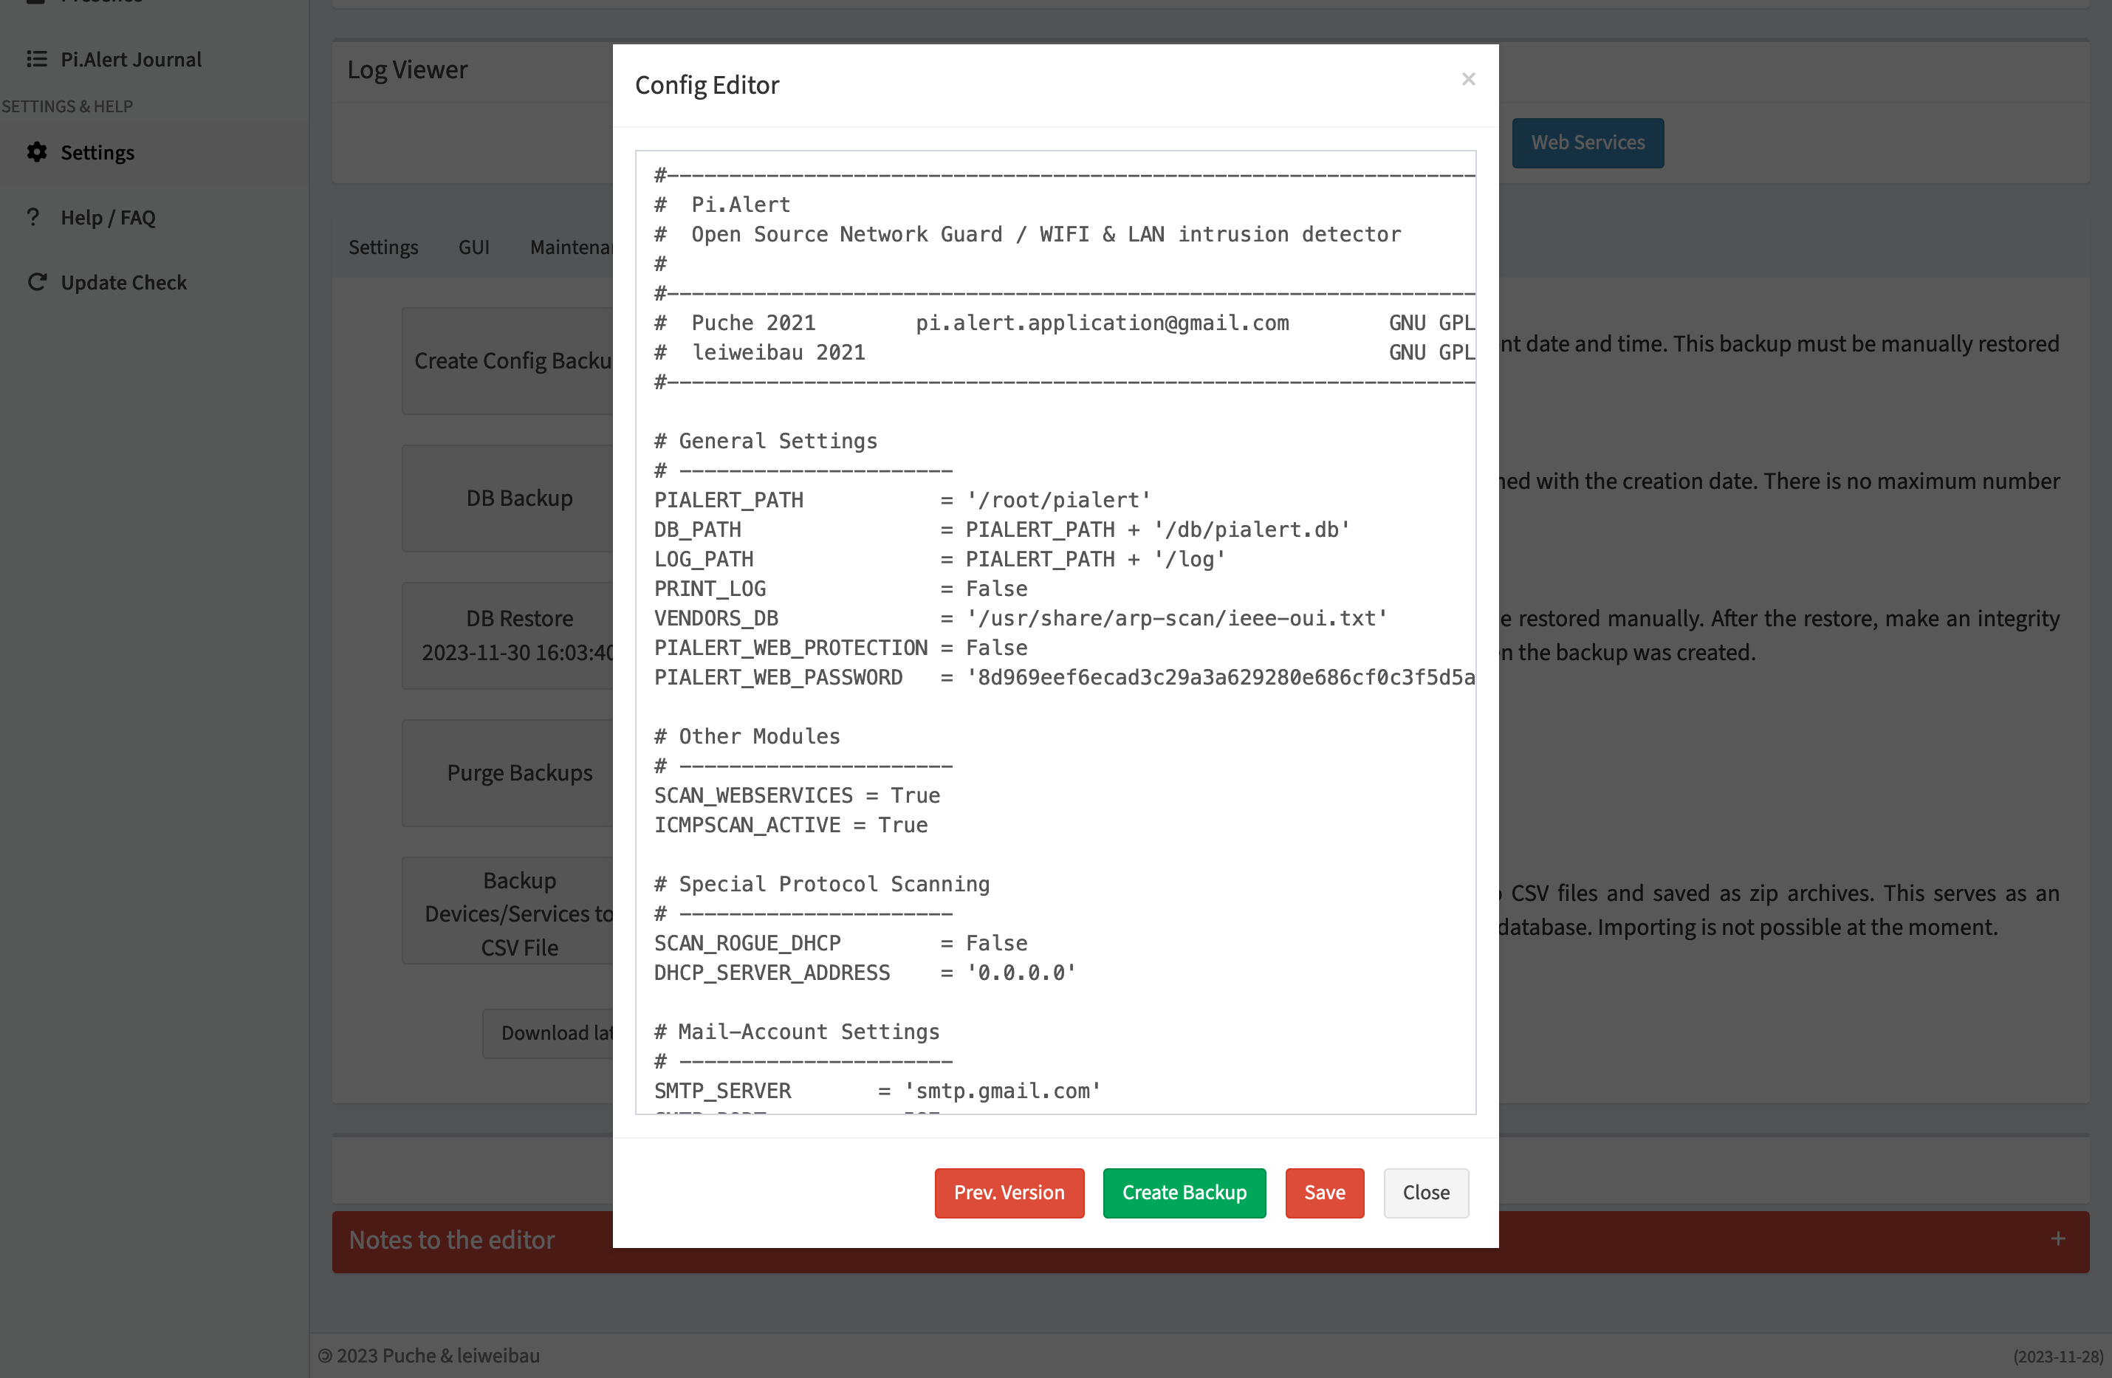Open the Maintenance tab
Image resolution: width=2112 pixels, height=1378 pixels.
point(569,247)
